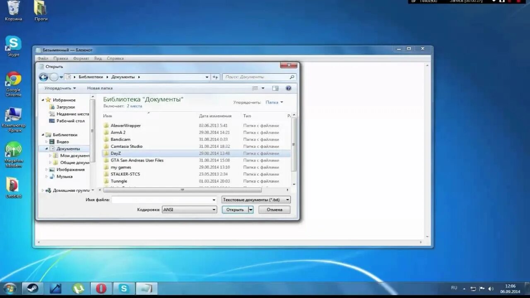Open Skype from the taskbar
The width and height of the screenshot is (530, 298).
click(123, 288)
